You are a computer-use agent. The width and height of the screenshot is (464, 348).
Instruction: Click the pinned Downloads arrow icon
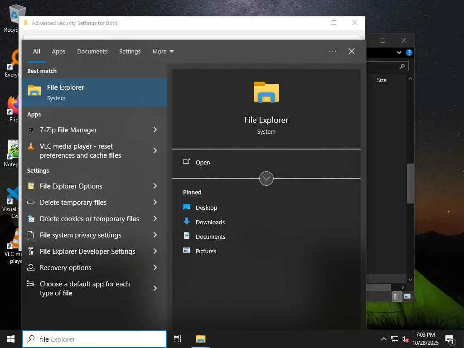click(x=187, y=221)
